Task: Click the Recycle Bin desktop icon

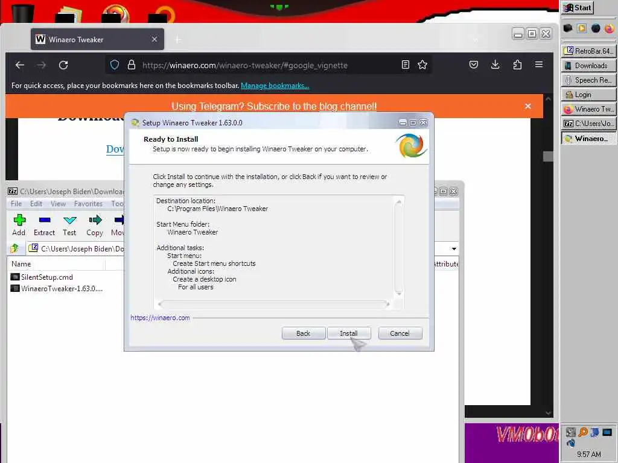Action: click(22, 13)
